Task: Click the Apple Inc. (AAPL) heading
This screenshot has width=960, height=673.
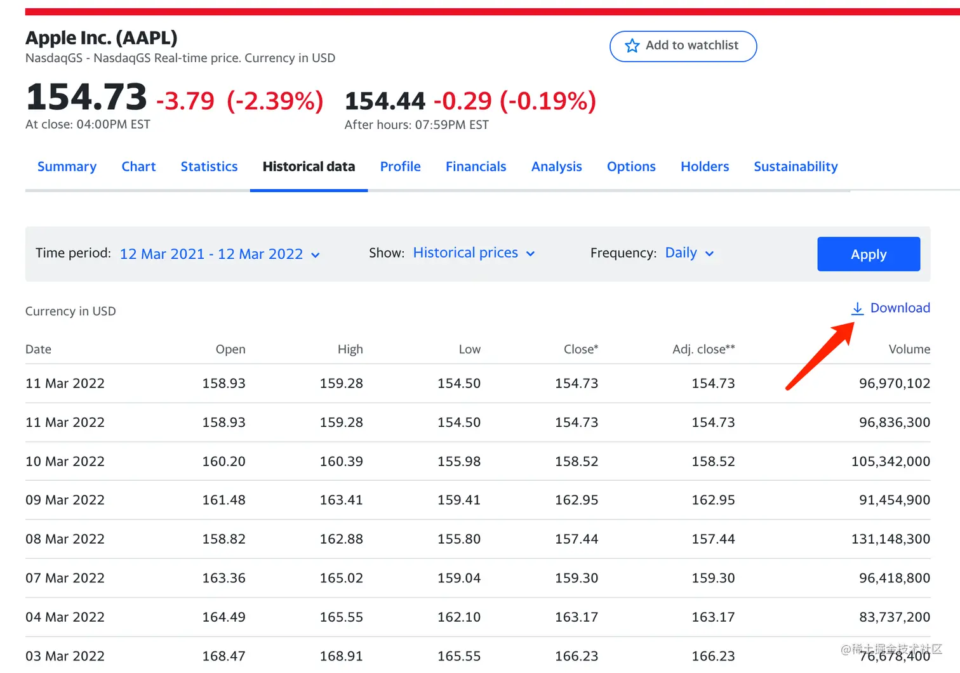Action: point(101,37)
